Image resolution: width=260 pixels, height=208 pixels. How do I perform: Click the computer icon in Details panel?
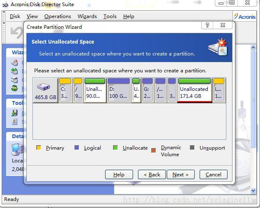point(17,149)
